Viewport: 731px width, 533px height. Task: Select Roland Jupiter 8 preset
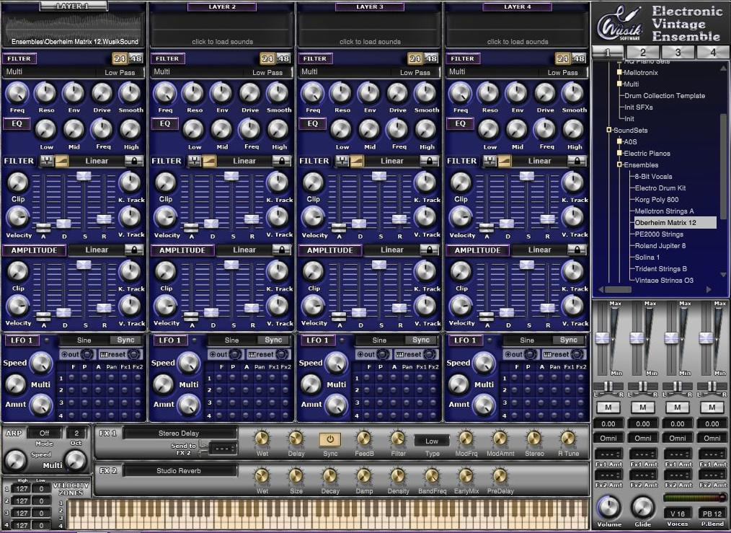[x=660, y=246]
